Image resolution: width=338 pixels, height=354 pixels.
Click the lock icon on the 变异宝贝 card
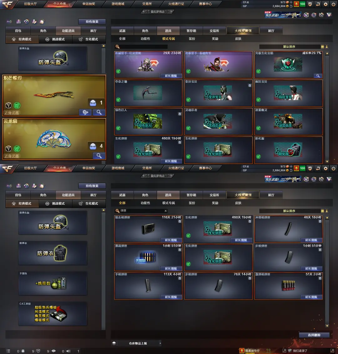point(250,86)
